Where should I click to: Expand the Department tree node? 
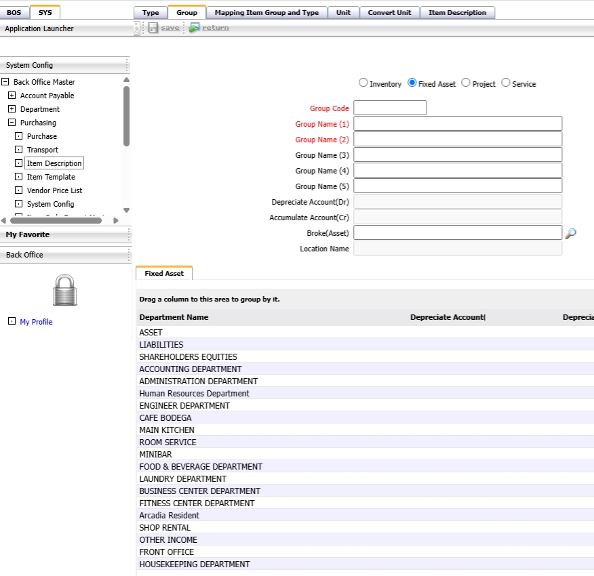(12, 109)
